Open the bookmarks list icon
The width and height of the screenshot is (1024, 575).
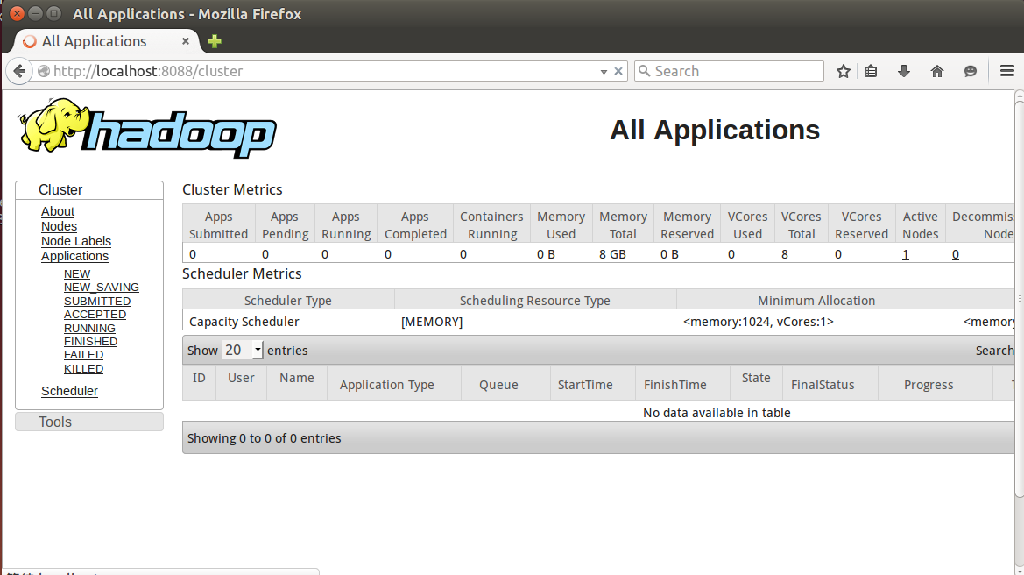pyautogui.click(x=871, y=71)
